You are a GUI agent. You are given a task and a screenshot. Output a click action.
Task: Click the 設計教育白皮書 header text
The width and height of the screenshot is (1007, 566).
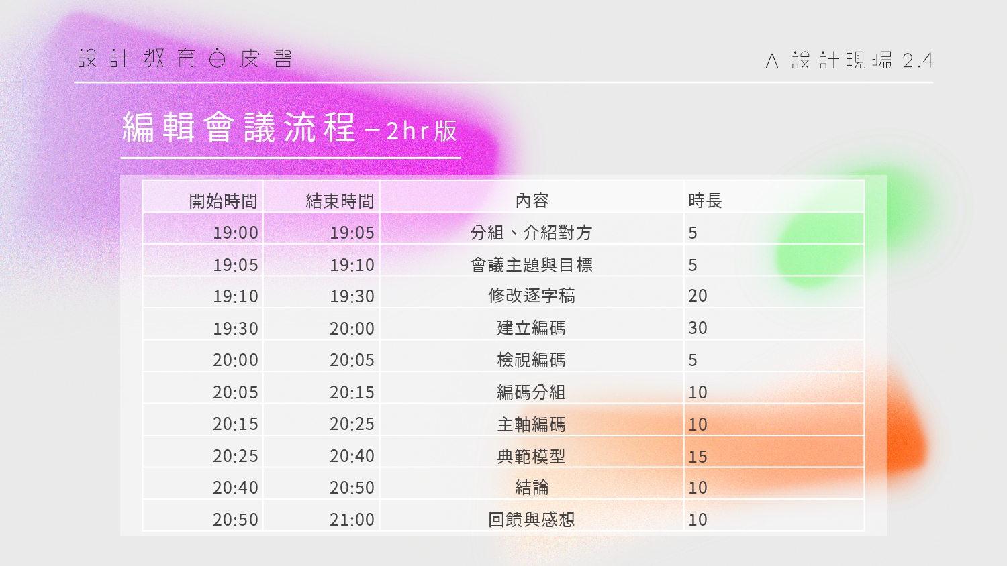click(x=185, y=59)
